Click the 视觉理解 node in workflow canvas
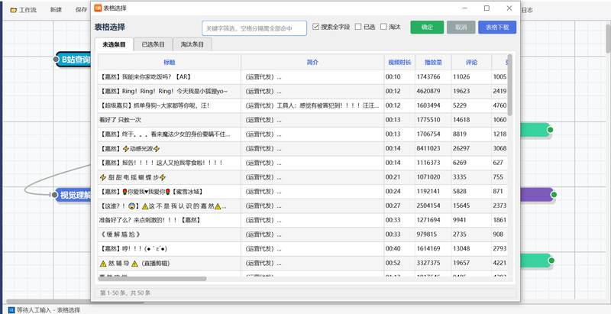The width and height of the screenshot is (611, 314). (x=73, y=195)
